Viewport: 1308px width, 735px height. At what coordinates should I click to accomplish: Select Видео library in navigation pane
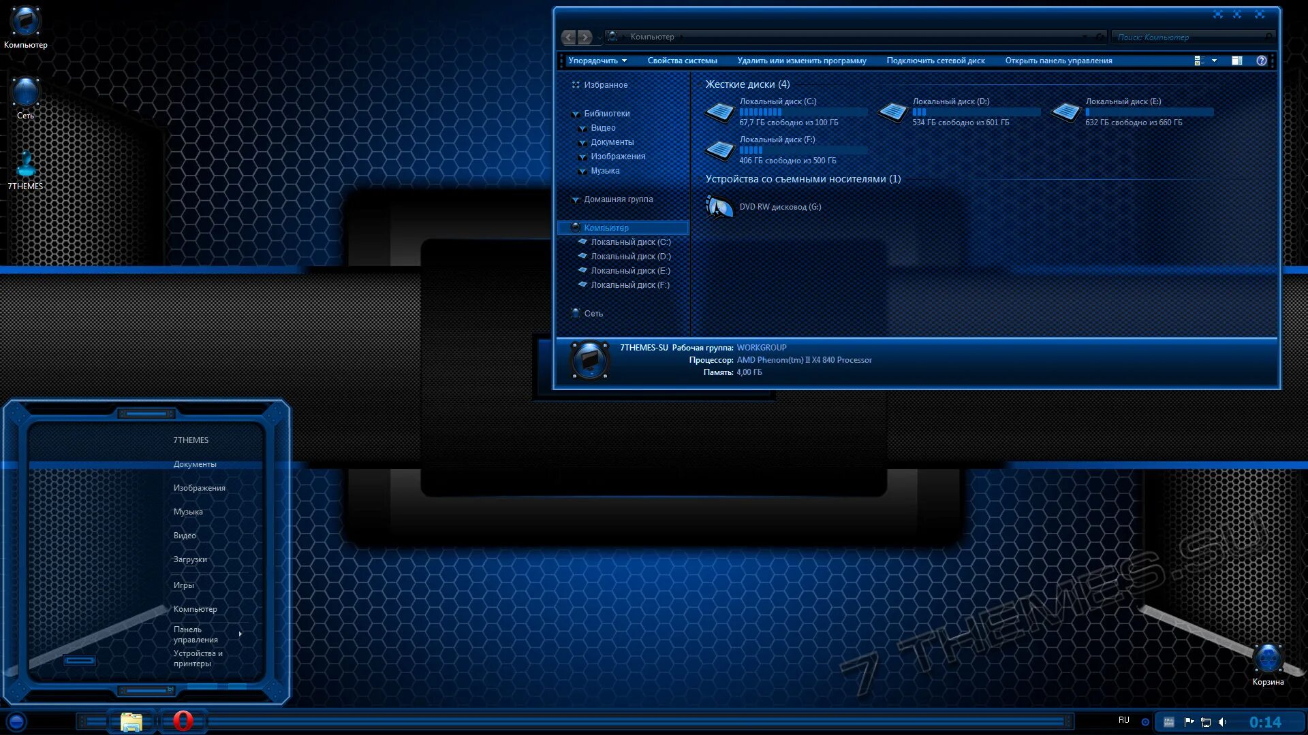coord(603,128)
